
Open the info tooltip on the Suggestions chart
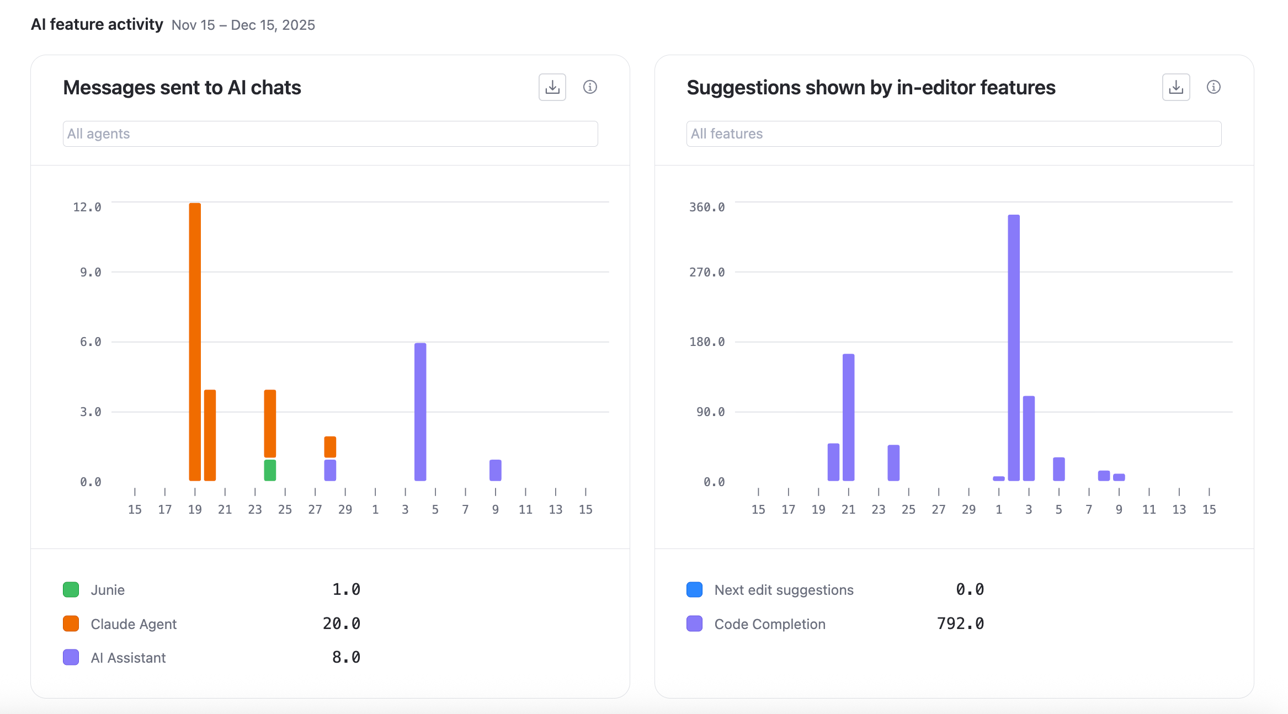coord(1214,87)
